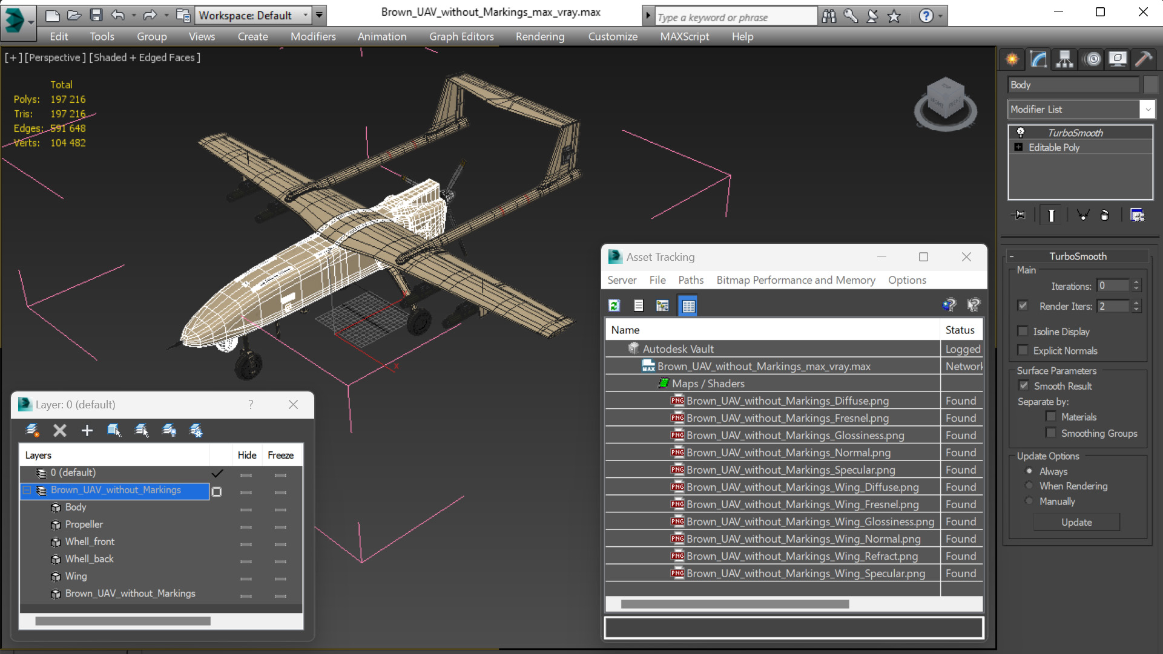Click Remove Modifier from stack icon

pyautogui.click(x=1105, y=215)
